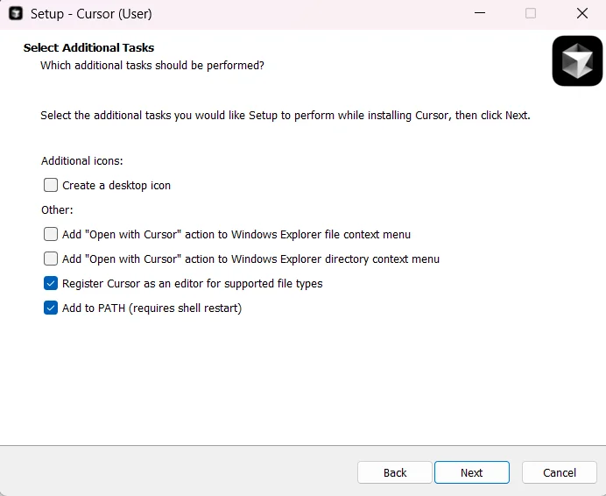Click the 'Create a desktop icon' label text
The image size is (606, 496).
tap(116, 185)
